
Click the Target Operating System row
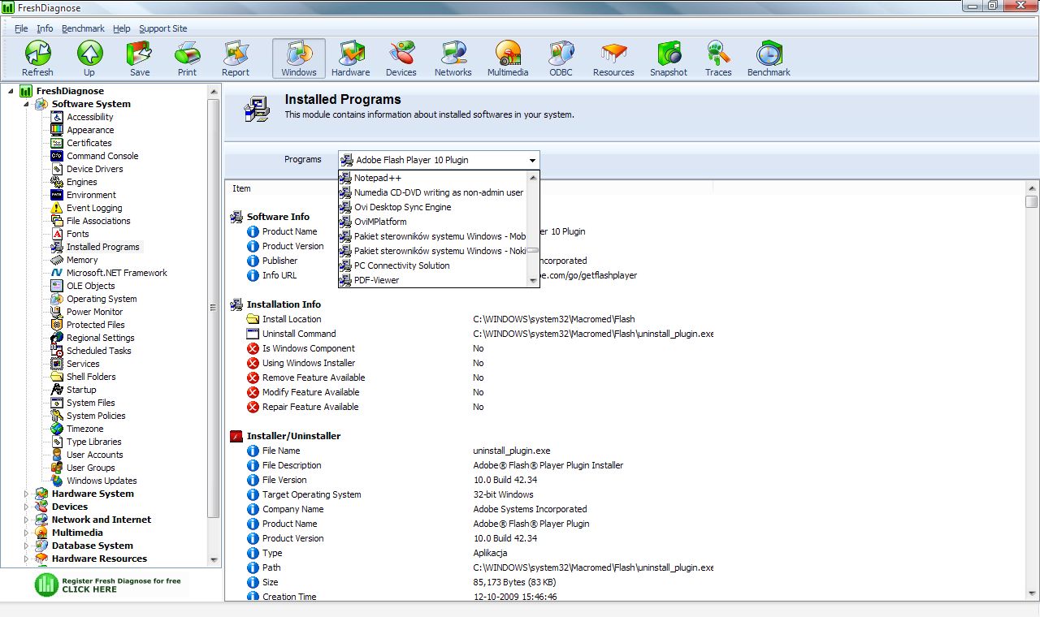click(390, 494)
